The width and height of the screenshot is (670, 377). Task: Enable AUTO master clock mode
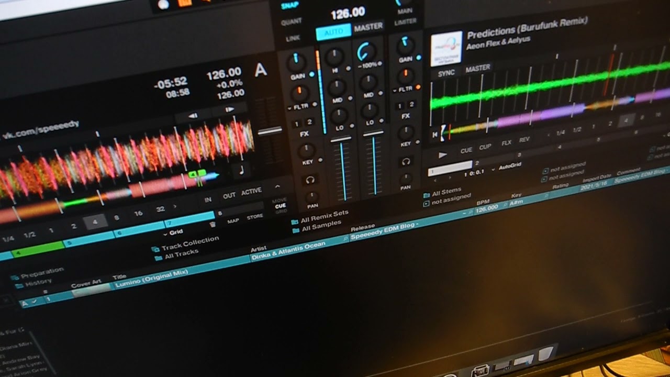tap(333, 32)
